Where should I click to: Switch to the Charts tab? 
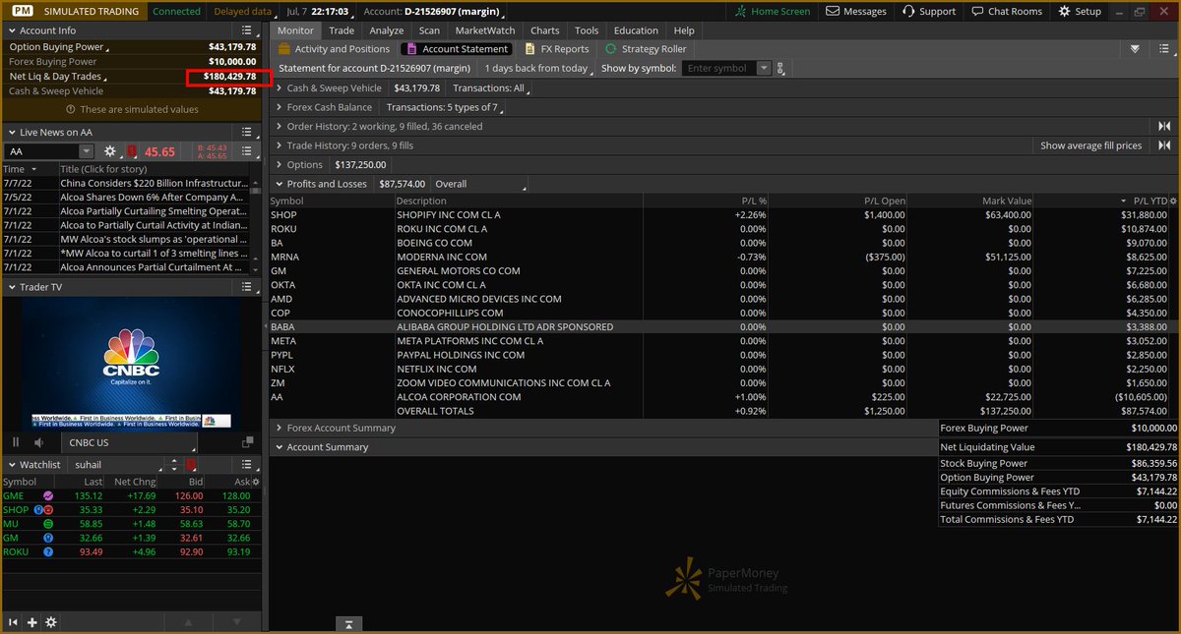click(545, 30)
